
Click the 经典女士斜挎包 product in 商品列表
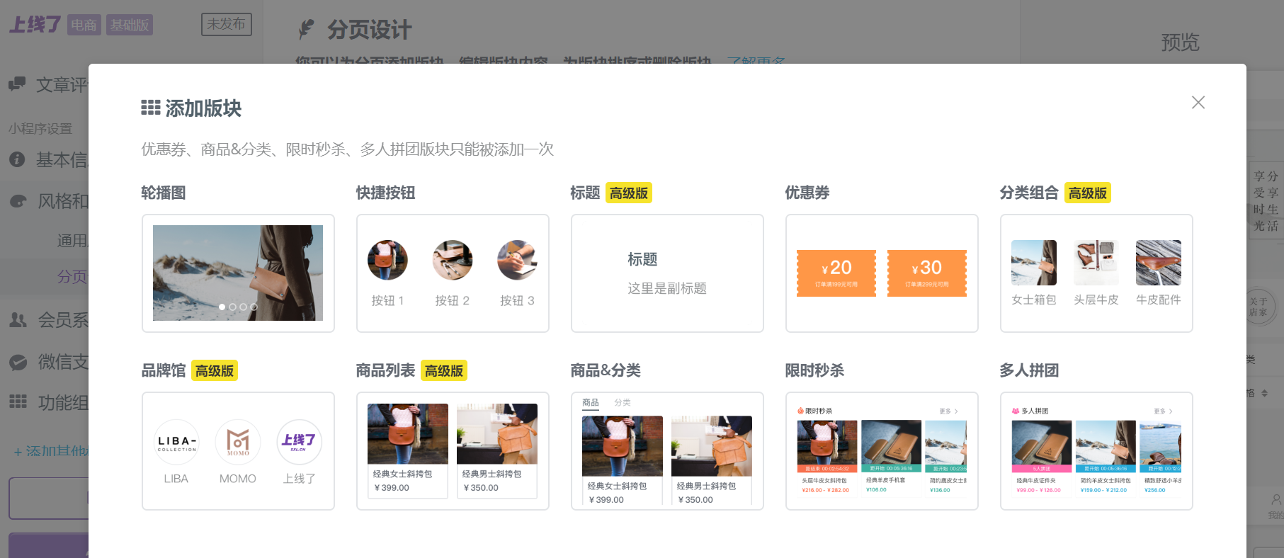click(x=408, y=451)
